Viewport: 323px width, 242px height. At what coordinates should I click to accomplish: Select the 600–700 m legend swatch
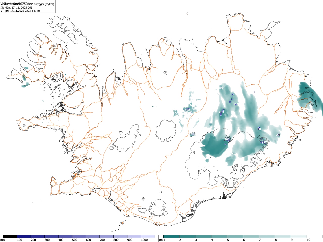tap(93, 236)
